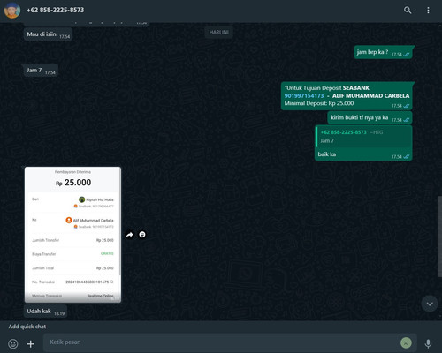Open emoji picker
442x353 pixels.
coord(13,343)
